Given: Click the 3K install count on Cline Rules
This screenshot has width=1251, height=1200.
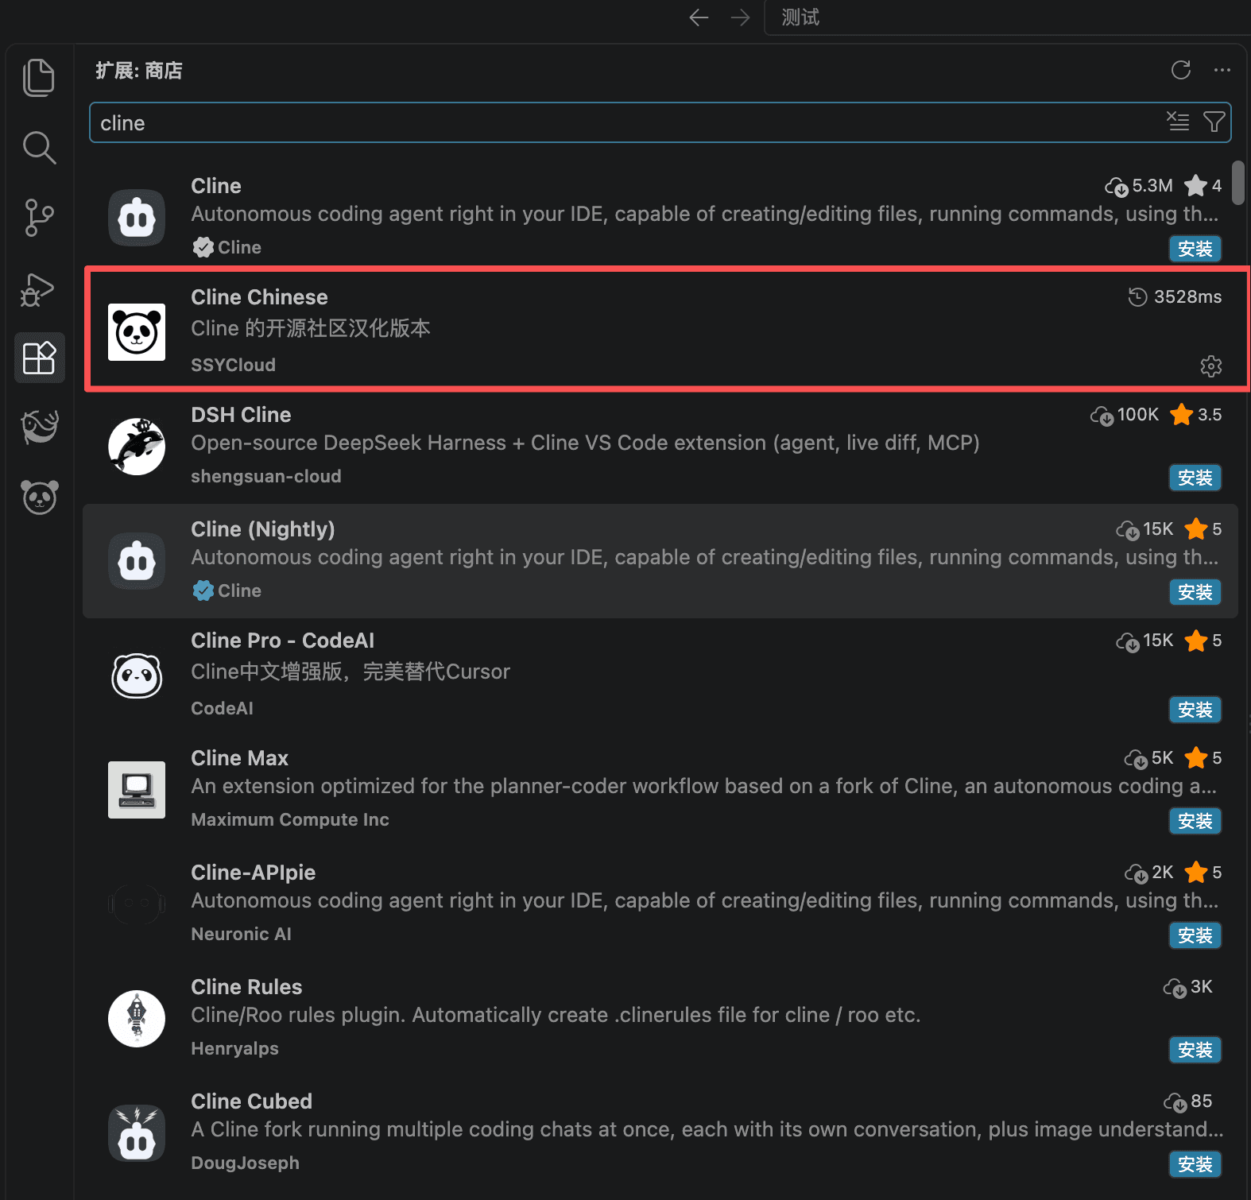Looking at the screenshot, I should click(x=1188, y=987).
